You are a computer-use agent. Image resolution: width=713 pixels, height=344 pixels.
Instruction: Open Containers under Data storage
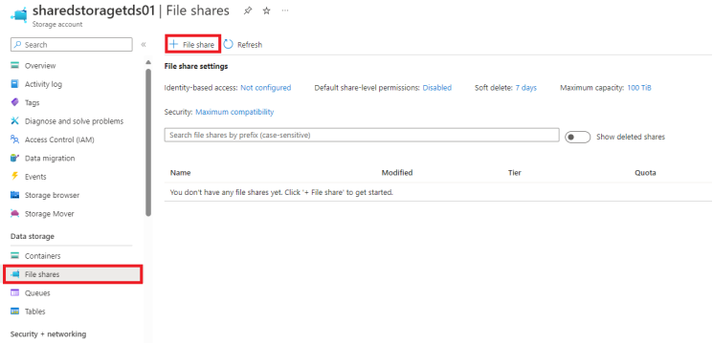42,256
